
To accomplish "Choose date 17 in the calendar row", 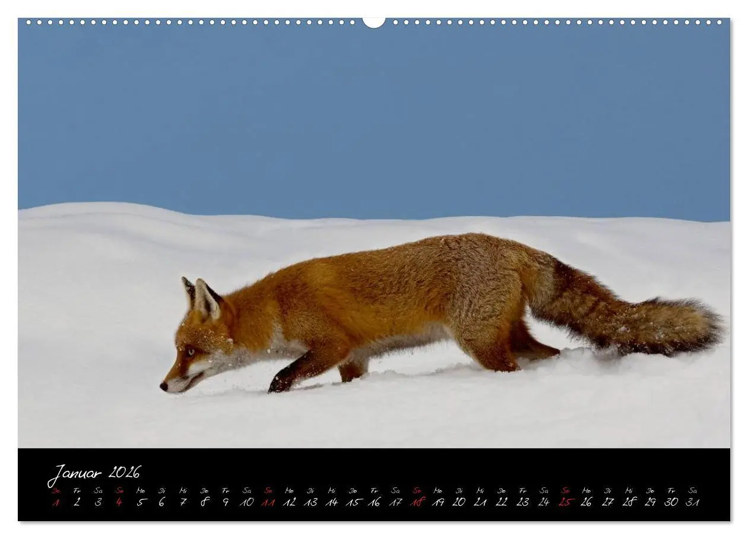I will click(x=395, y=502).
